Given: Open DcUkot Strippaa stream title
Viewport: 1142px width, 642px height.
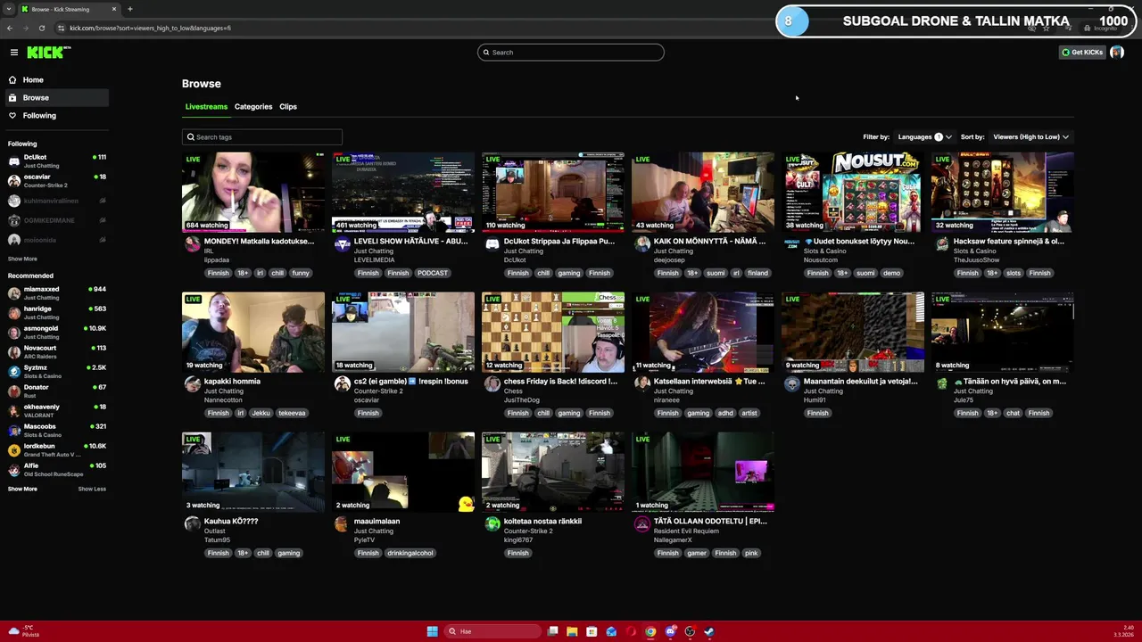Looking at the screenshot, I should coord(559,241).
